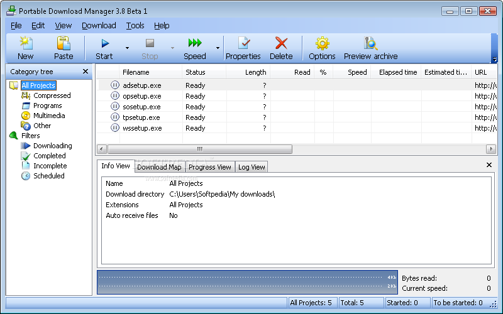
Task: Sort by the Speed column header
Action: tap(352, 72)
